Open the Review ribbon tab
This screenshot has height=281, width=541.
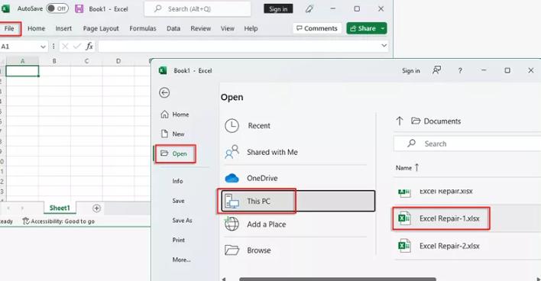pyautogui.click(x=200, y=28)
